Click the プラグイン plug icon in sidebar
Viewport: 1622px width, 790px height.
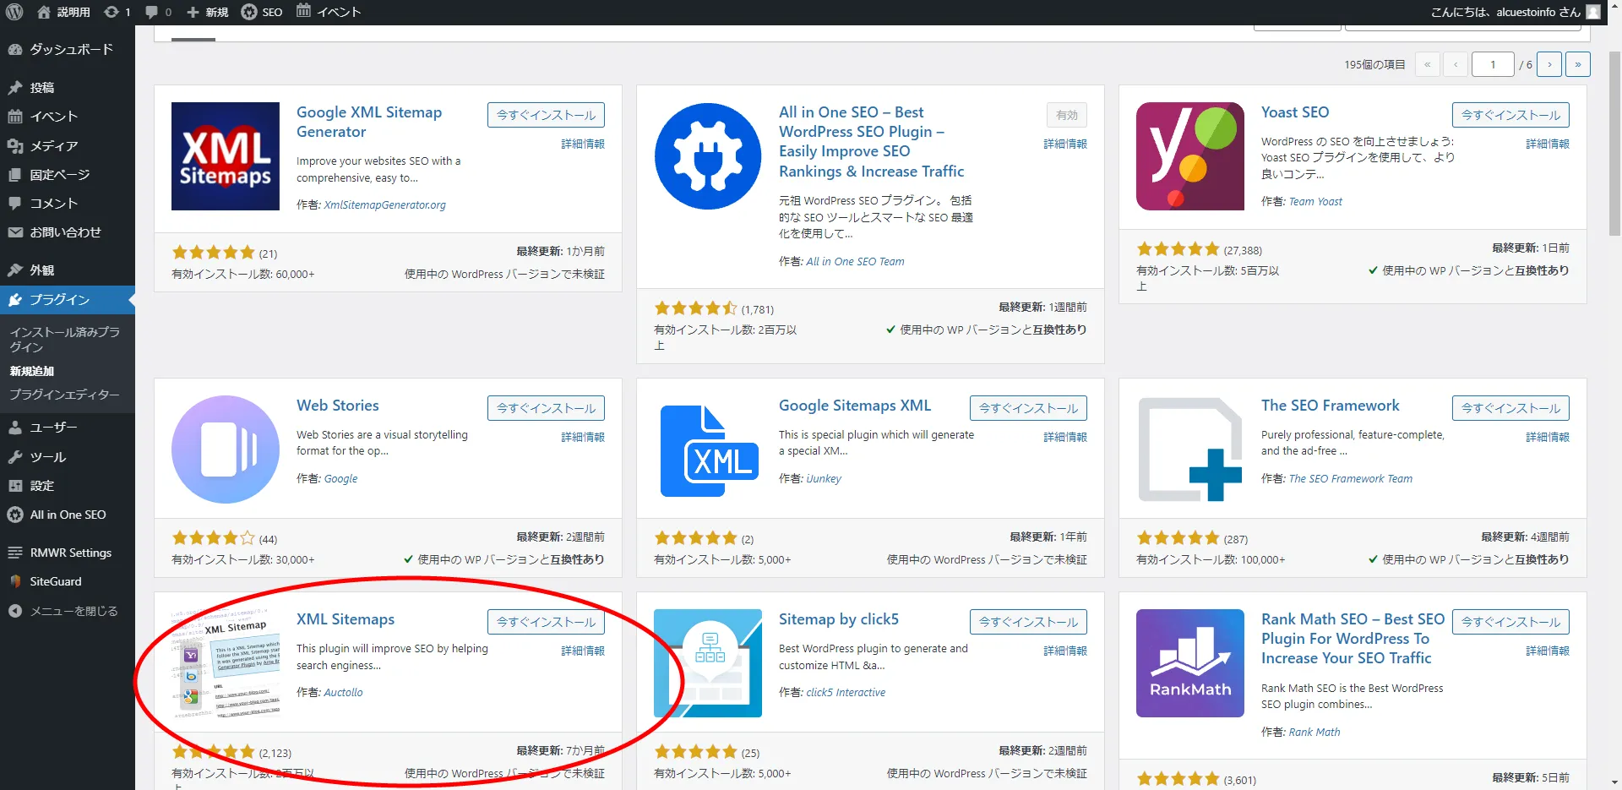point(15,299)
